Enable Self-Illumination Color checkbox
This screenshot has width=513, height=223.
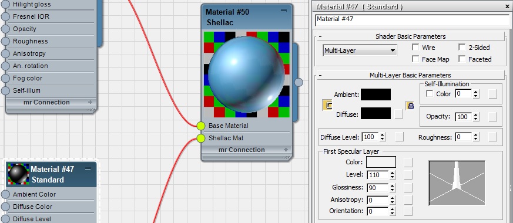pyautogui.click(x=429, y=94)
